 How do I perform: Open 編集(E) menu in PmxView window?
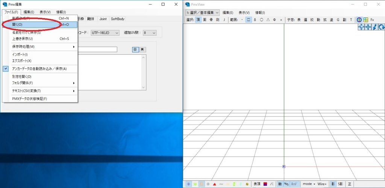tap(228, 12)
